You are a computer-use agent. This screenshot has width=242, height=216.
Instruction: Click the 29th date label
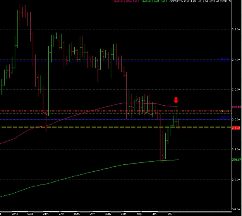(x=93, y=214)
